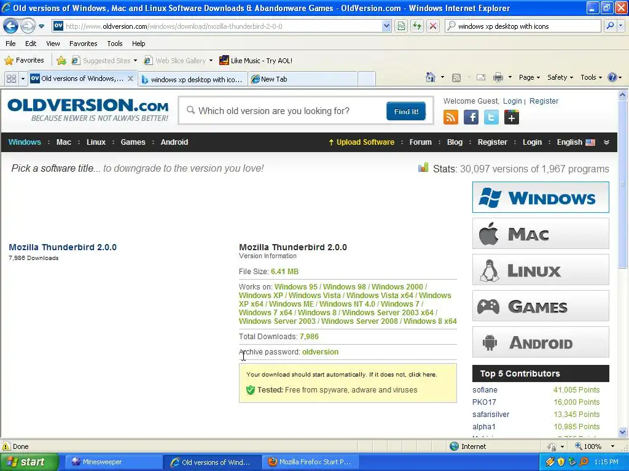Click Upload Software link
This screenshot has width=629, height=471.
tap(361, 142)
